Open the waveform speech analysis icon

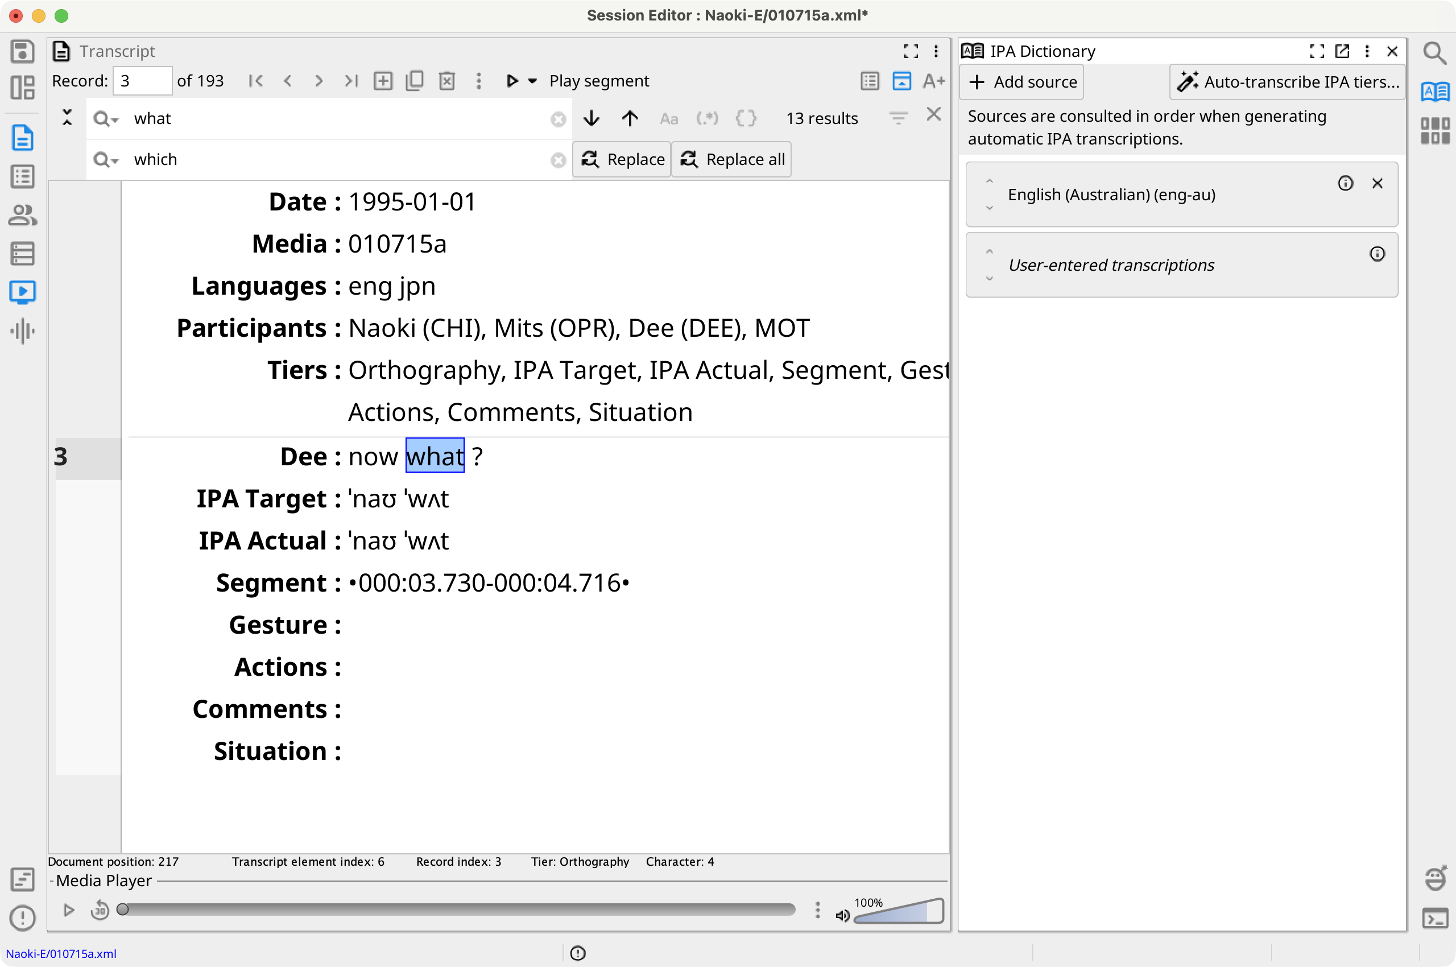[23, 330]
